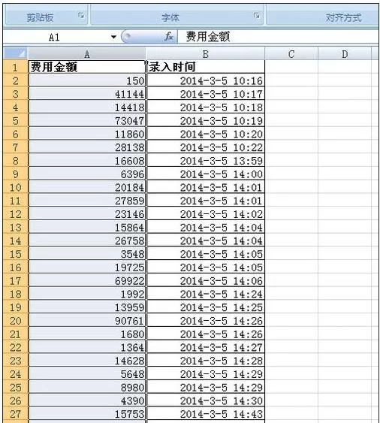
Task: Click the cell containing 1680
Action: pyautogui.click(x=87, y=334)
